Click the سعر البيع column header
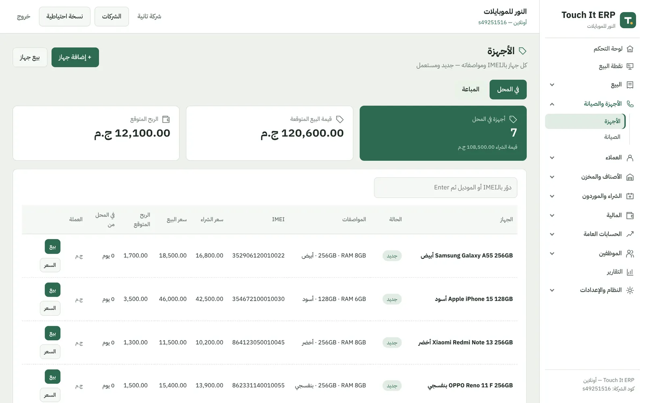Screen dimensions: 645x403 pos(177,220)
